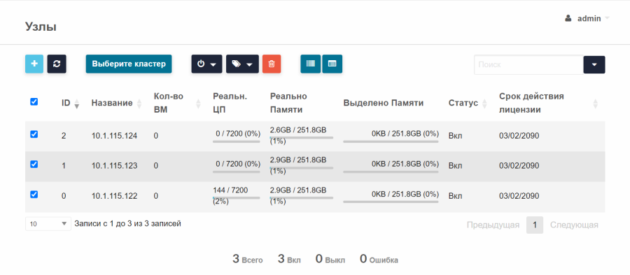Refresh the nodes list with reload icon
This screenshot has width=630, height=275.
57,64
